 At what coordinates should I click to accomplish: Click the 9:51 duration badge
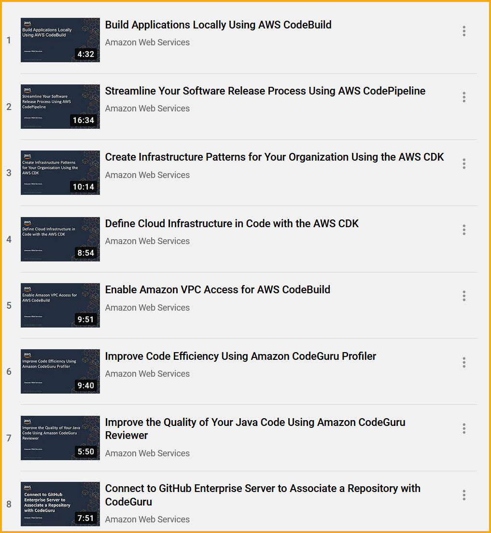pos(86,319)
